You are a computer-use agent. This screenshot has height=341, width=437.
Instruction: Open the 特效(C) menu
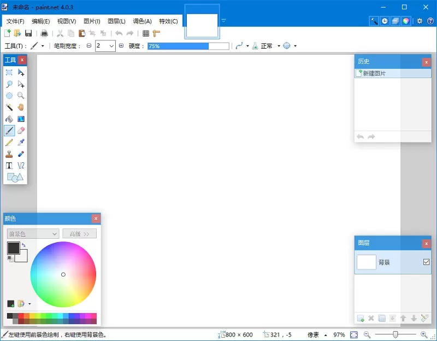tap(168, 21)
